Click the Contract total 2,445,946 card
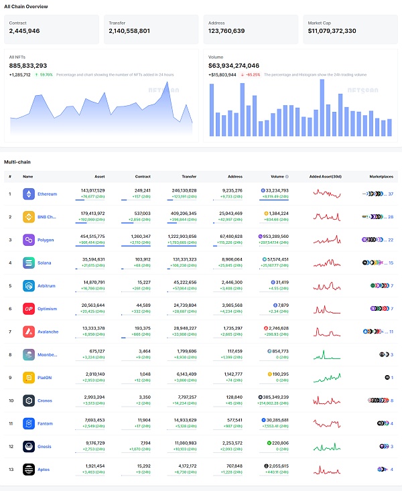Screen dimensions: 402x491 tap(52, 29)
